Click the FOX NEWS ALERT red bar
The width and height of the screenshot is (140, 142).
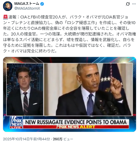pos(76,127)
